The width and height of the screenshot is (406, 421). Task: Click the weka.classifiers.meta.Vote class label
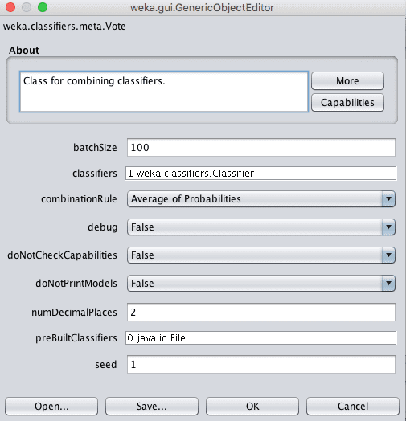pyautogui.click(x=64, y=27)
